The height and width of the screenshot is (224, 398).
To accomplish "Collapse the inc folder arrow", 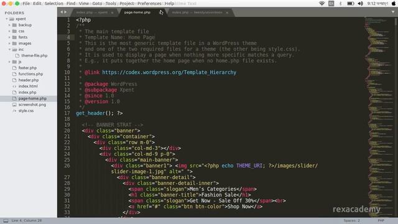I will pyautogui.click(x=9, y=50).
